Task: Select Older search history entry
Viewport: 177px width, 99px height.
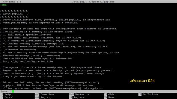Action: click(x=110, y=94)
